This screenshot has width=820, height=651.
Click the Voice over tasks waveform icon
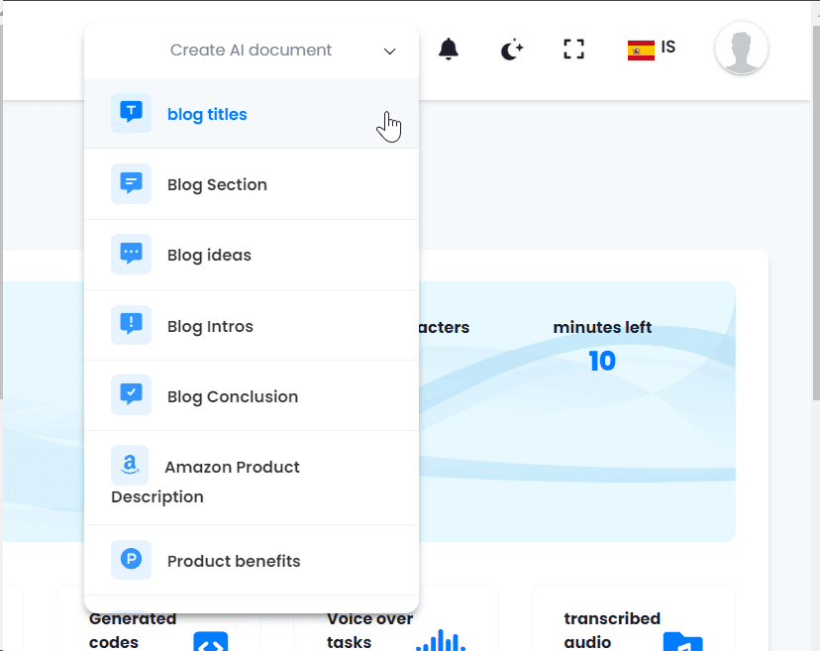pos(441,640)
